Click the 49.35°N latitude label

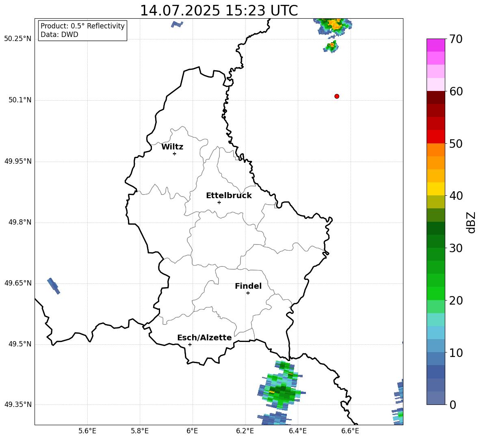tap(18, 404)
